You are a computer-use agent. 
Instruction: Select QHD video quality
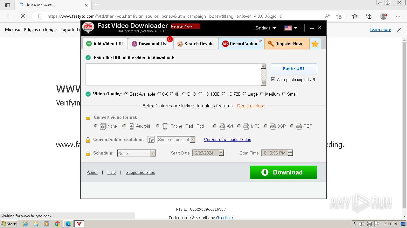[x=184, y=94]
